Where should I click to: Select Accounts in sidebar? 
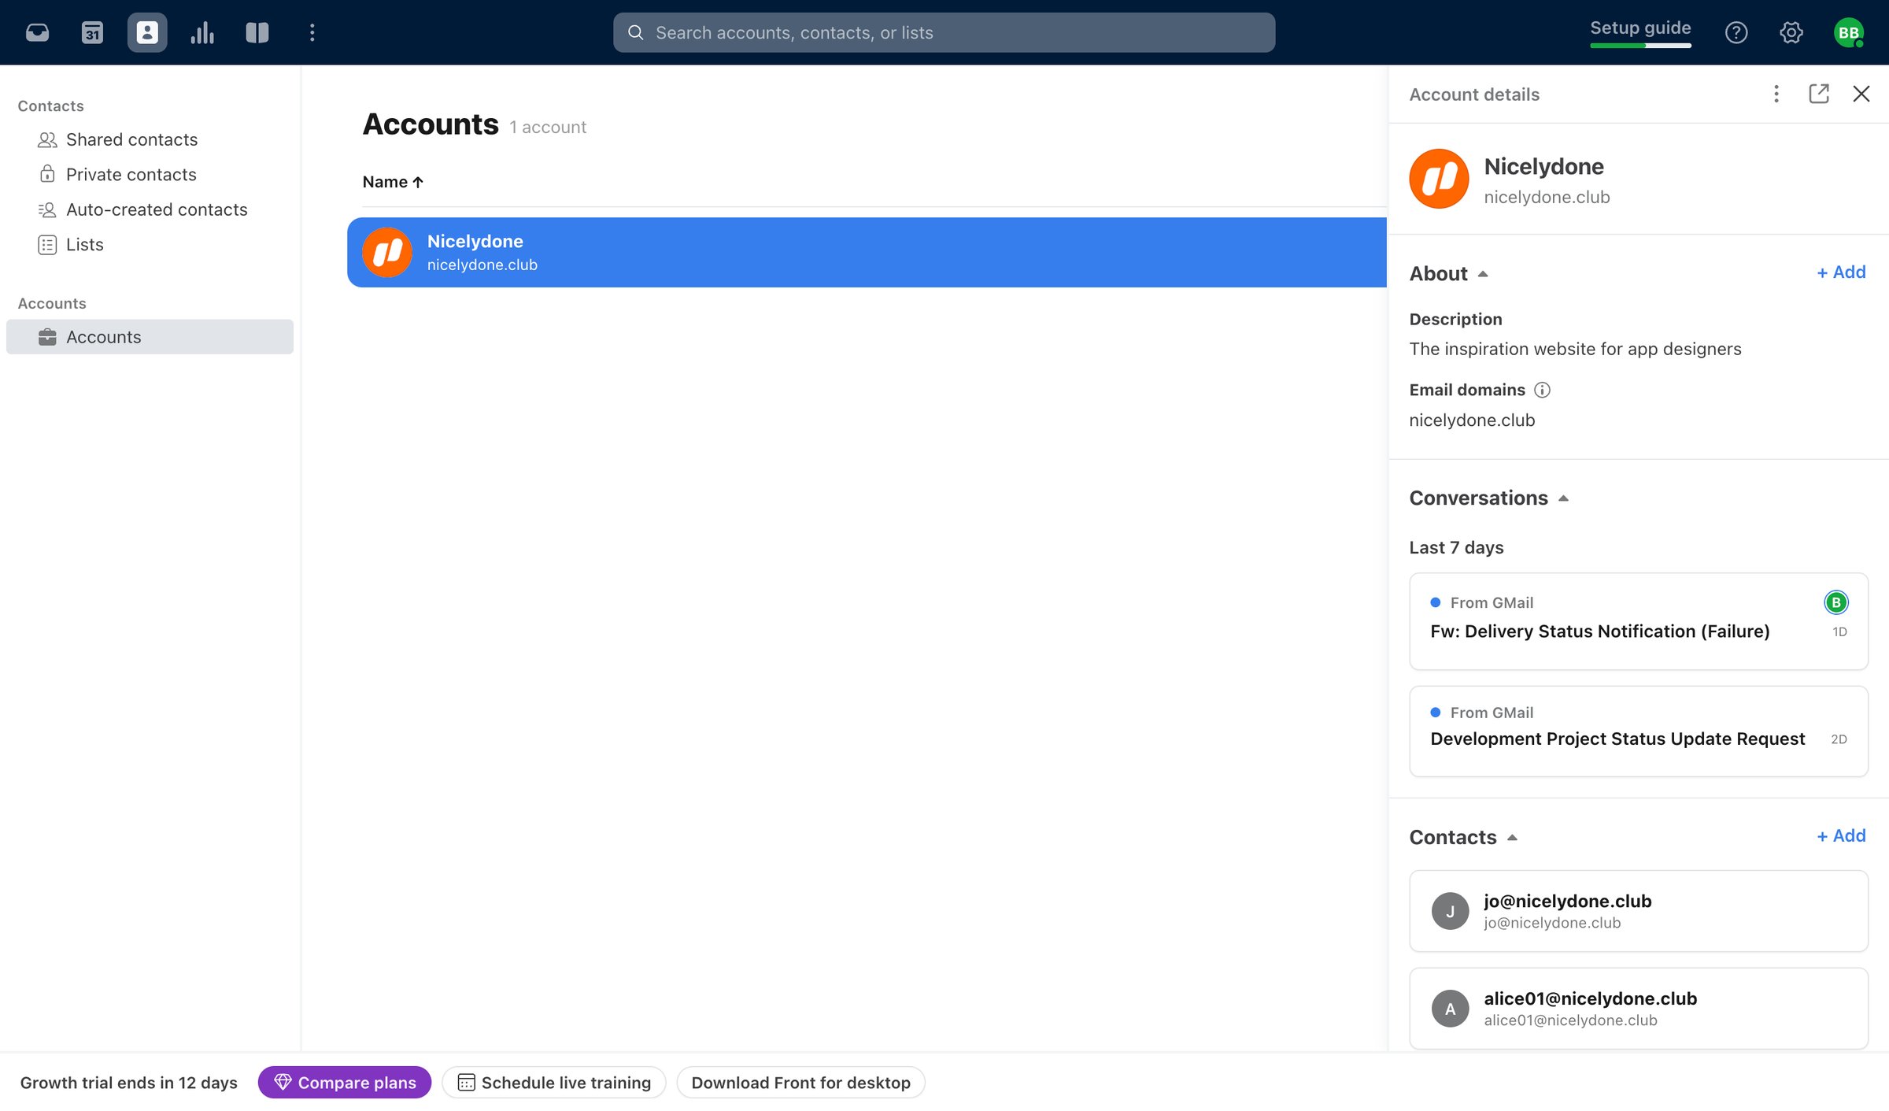150,337
